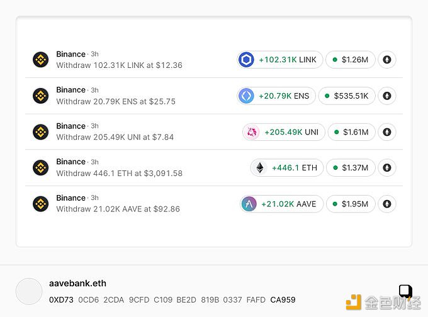The width and height of the screenshot is (428, 317).
Task: Click 'Withdraw 102.31K LINK at $12.36' text
Action: [120, 65]
